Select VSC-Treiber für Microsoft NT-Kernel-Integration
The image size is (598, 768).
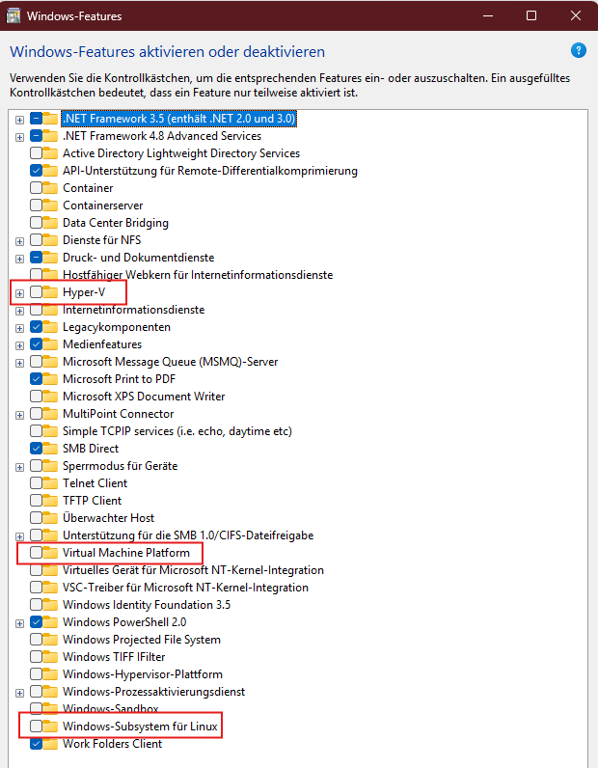tap(185, 588)
